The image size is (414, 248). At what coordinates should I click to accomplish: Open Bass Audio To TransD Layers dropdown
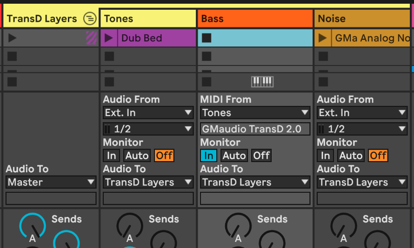pos(255,182)
